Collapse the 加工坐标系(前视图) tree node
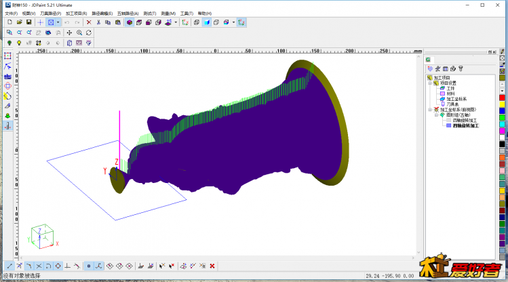The height and width of the screenshot is (282, 508). click(x=430, y=110)
